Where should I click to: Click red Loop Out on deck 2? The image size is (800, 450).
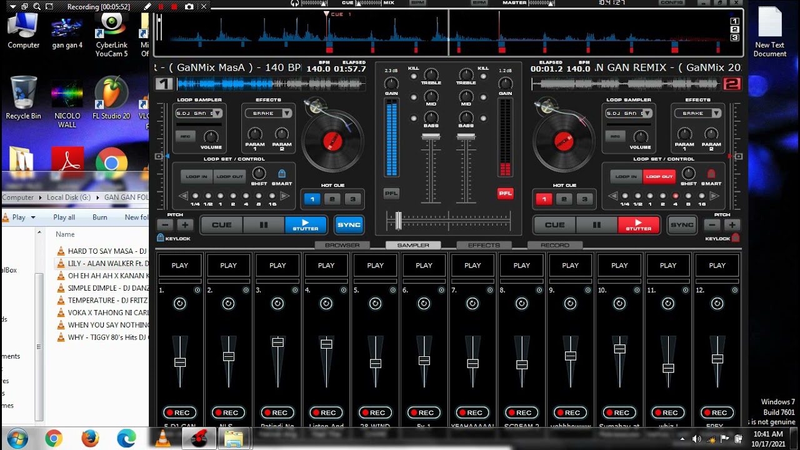click(659, 177)
